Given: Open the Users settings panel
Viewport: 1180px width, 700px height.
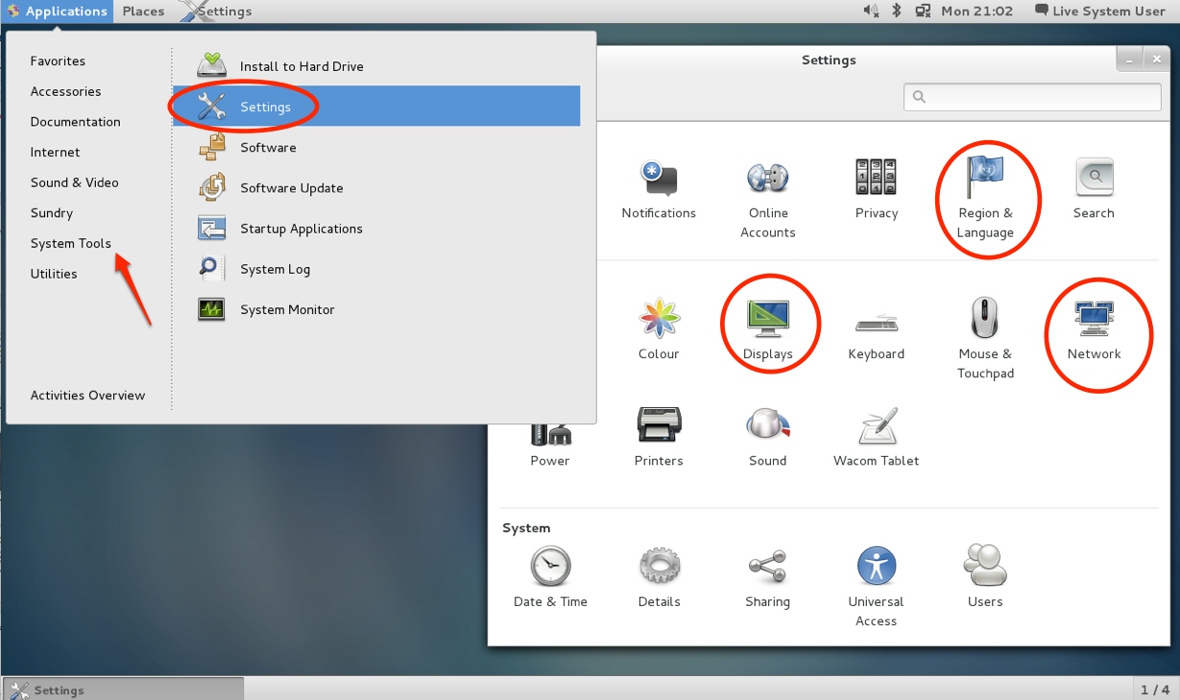Looking at the screenshot, I should point(985,578).
